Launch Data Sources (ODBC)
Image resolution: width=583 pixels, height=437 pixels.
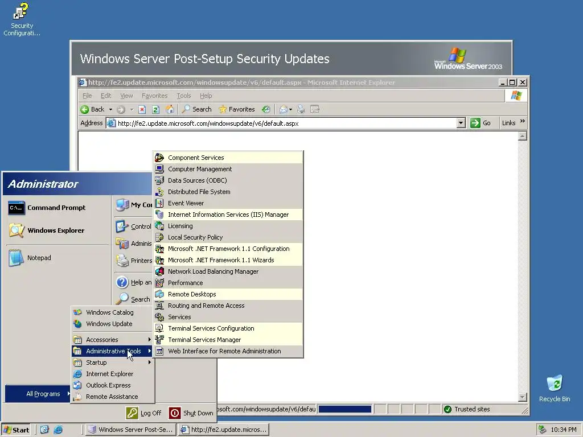tap(228, 180)
